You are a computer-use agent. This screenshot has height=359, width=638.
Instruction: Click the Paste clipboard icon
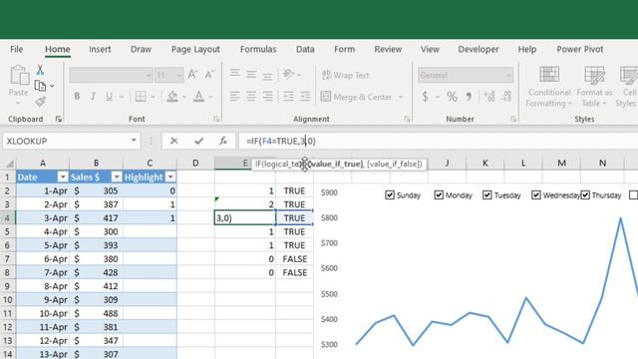(19, 76)
